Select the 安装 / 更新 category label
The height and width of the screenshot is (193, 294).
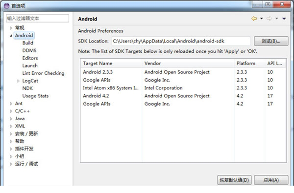26,134
